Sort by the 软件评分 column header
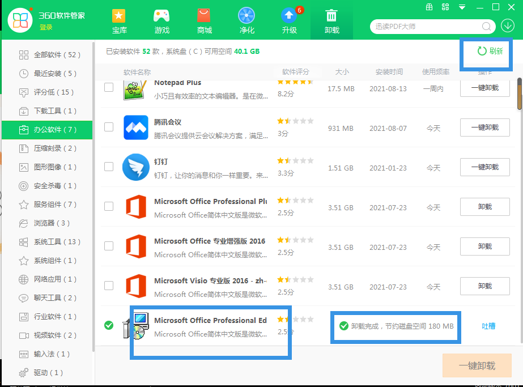This screenshot has width=523, height=387. 296,72
